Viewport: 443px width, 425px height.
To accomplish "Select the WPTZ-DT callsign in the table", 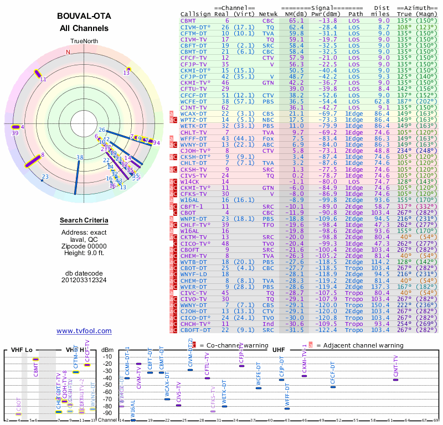I will (194, 120).
